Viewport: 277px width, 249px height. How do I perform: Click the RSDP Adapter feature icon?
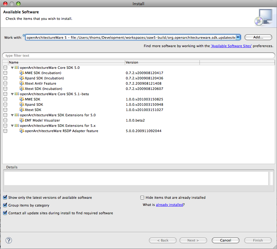pyautogui.click(x=22, y=131)
